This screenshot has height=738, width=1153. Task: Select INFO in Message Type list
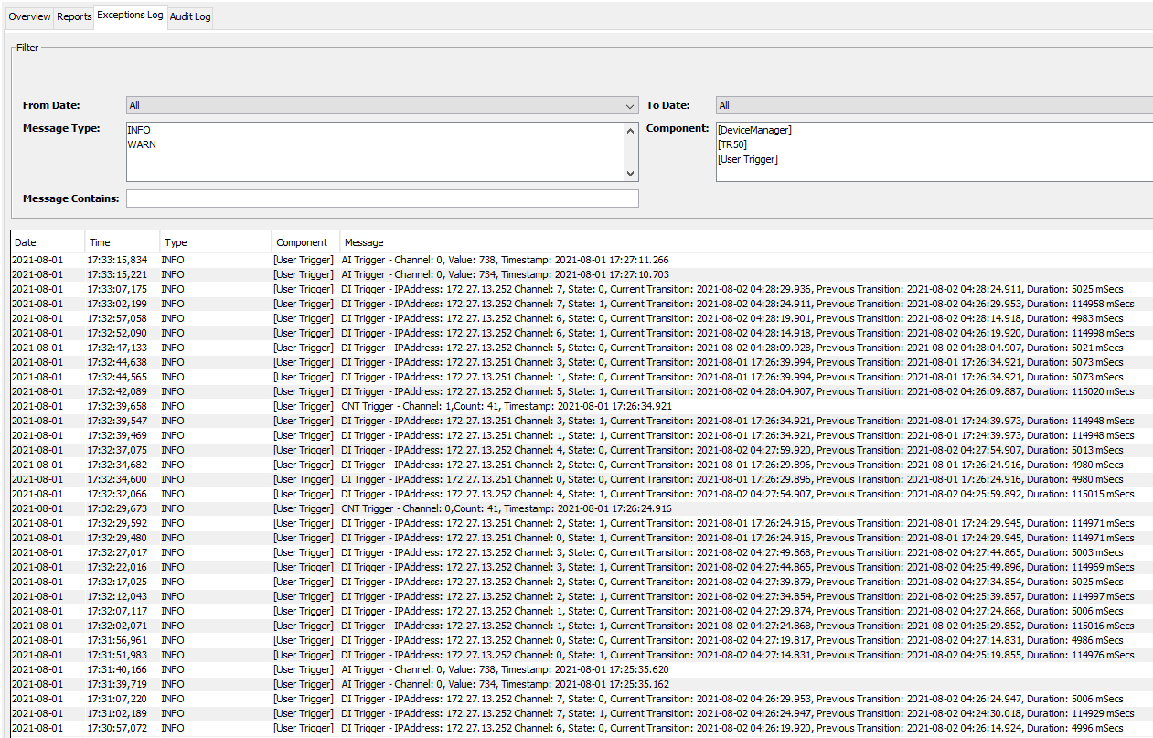(139, 130)
